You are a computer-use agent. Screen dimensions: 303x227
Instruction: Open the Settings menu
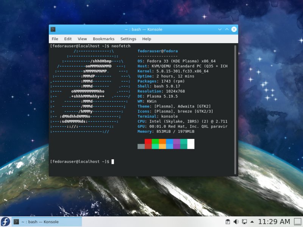[x=128, y=39]
